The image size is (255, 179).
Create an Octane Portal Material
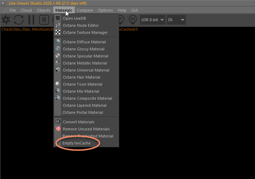pyautogui.click(x=86, y=112)
